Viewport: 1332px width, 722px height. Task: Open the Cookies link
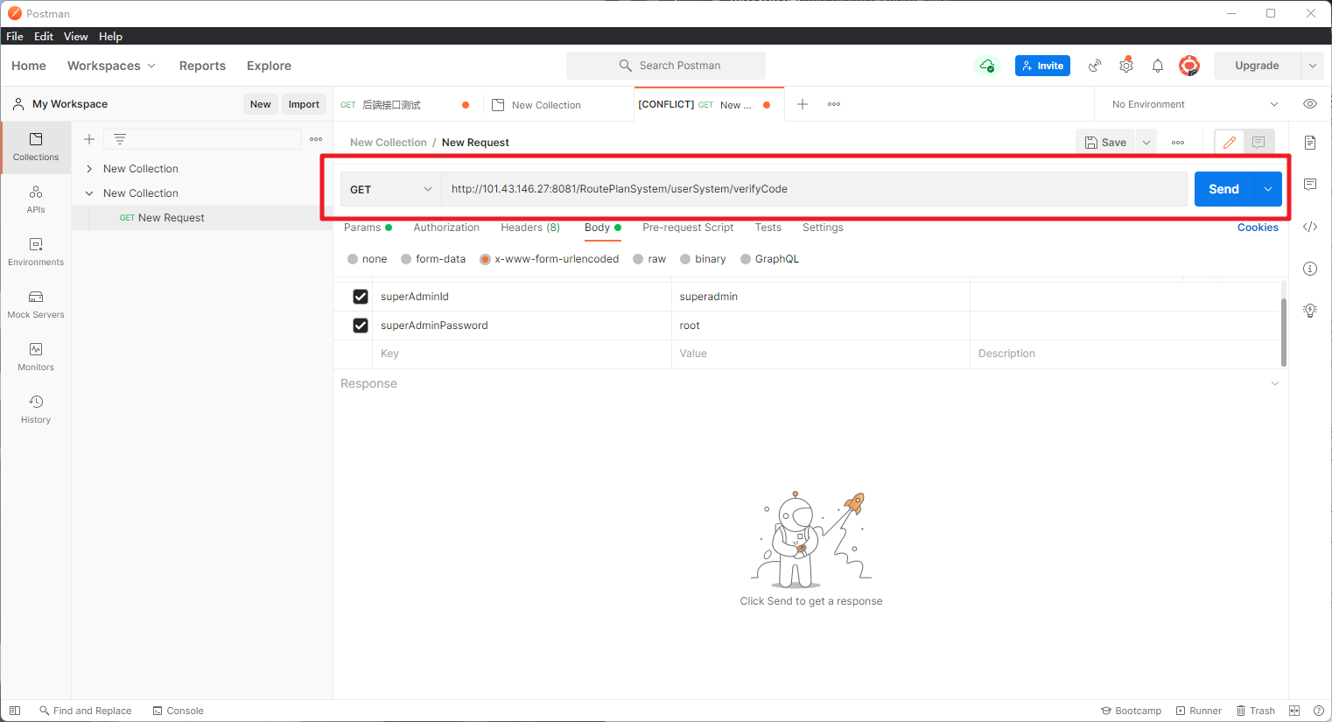point(1258,228)
